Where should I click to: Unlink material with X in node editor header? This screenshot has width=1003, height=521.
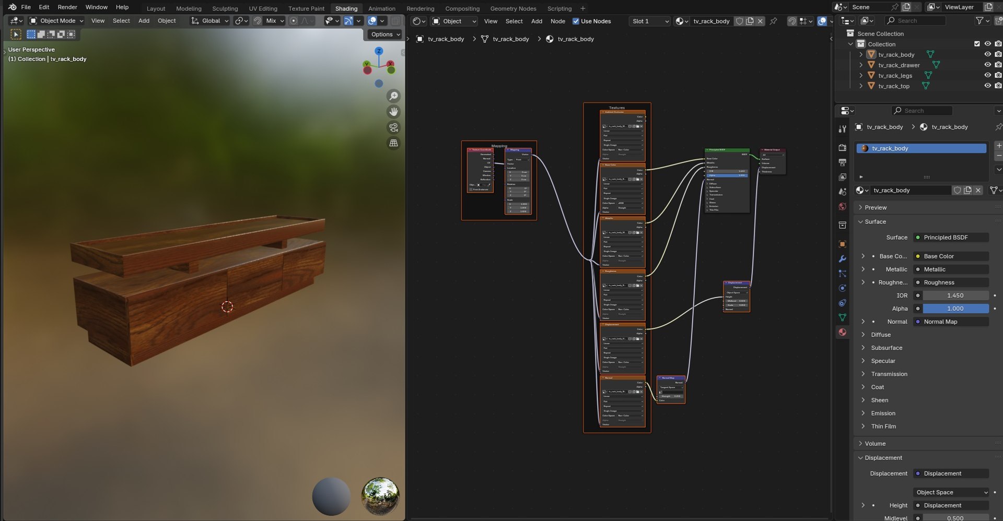(x=760, y=21)
